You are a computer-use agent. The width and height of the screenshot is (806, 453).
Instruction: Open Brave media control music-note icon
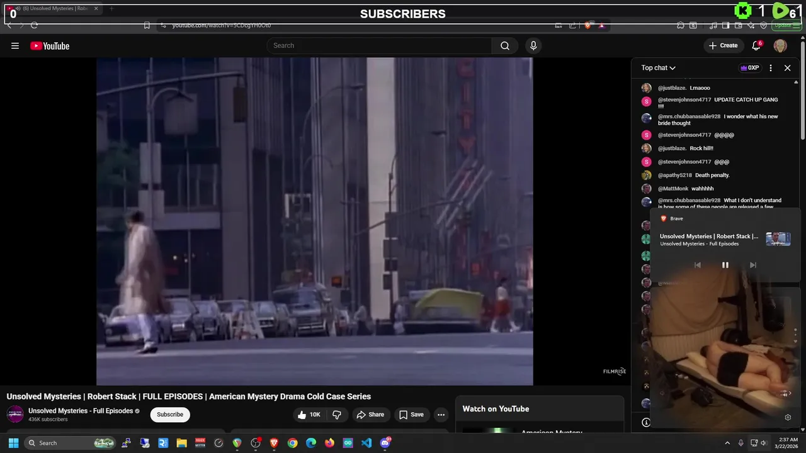pos(713,25)
